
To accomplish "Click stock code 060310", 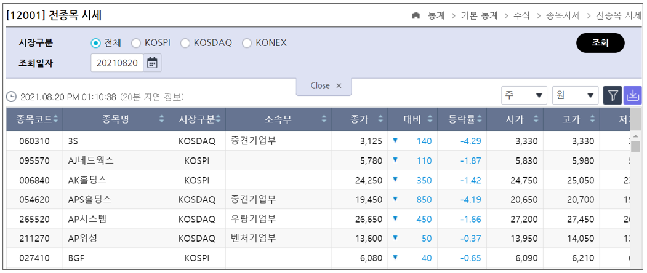I will pos(34,141).
